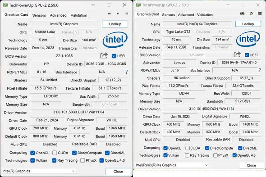The width and height of the screenshot is (266, 177).
Task: Click Memory Type value LPDDR5
Action: tap(51, 96)
